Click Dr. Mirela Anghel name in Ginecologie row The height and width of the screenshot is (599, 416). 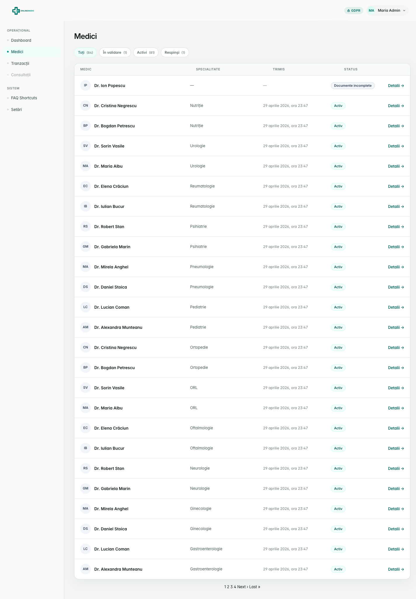[111, 509]
